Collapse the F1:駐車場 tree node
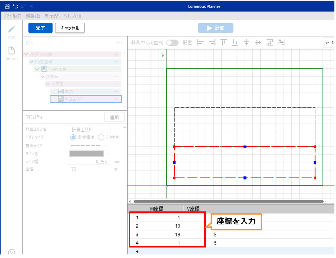Viewport: 336px width, 258px height. coord(31,62)
